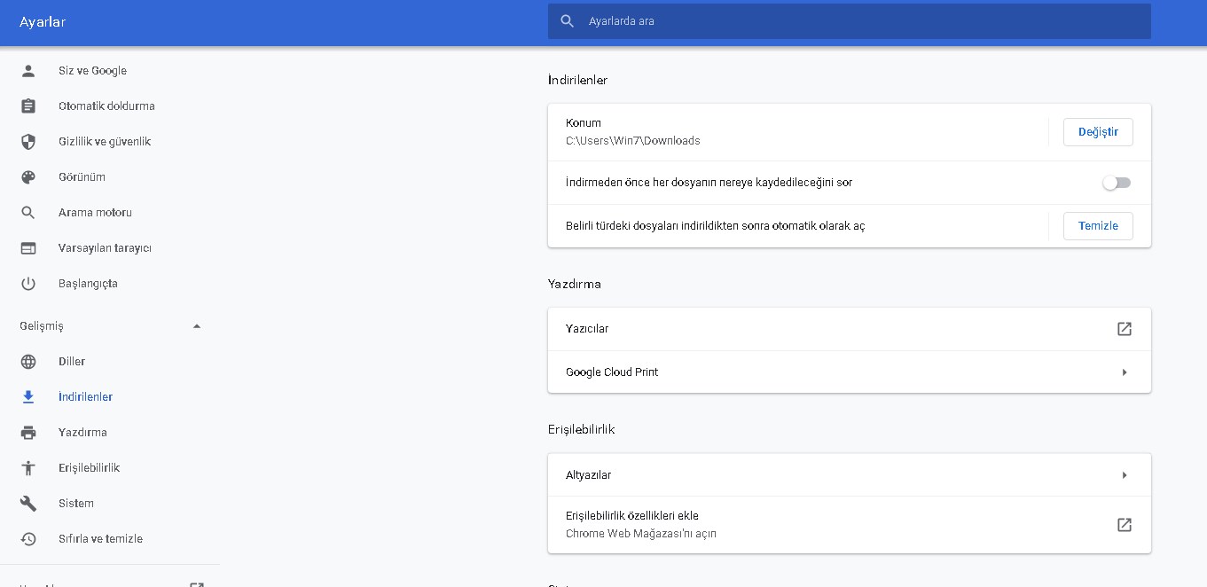
Task: Click the person icon beside Siz ve Google
Action: pyautogui.click(x=28, y=71)
